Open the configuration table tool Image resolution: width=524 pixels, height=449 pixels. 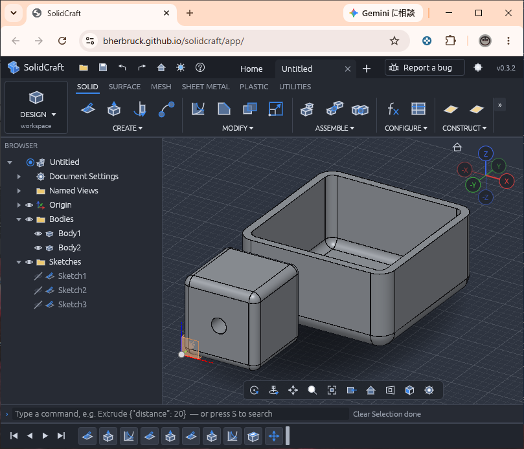(x=418, y=109)
